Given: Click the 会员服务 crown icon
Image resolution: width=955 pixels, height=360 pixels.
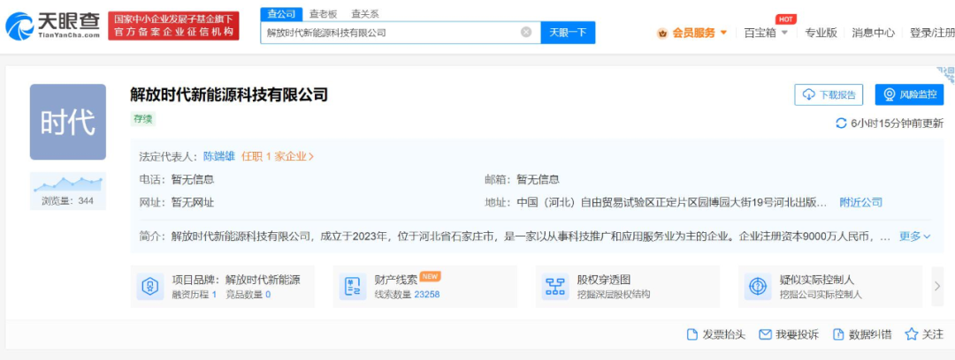Looking at the screenshot, I should tap(662, 34).
